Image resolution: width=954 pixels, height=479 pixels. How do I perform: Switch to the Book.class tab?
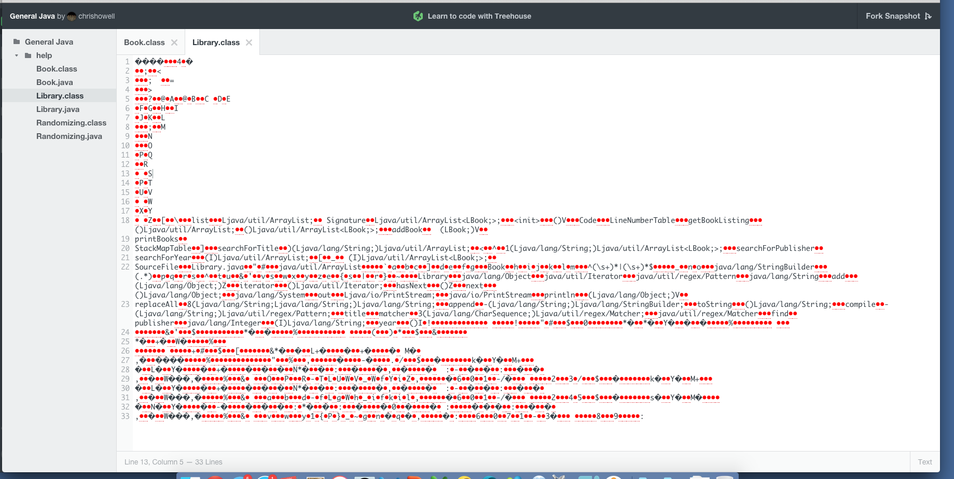[144, 43]
